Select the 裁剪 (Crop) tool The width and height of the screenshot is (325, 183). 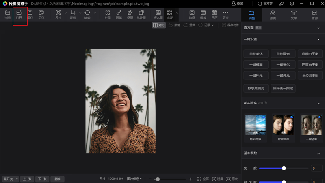coord(73,15)
